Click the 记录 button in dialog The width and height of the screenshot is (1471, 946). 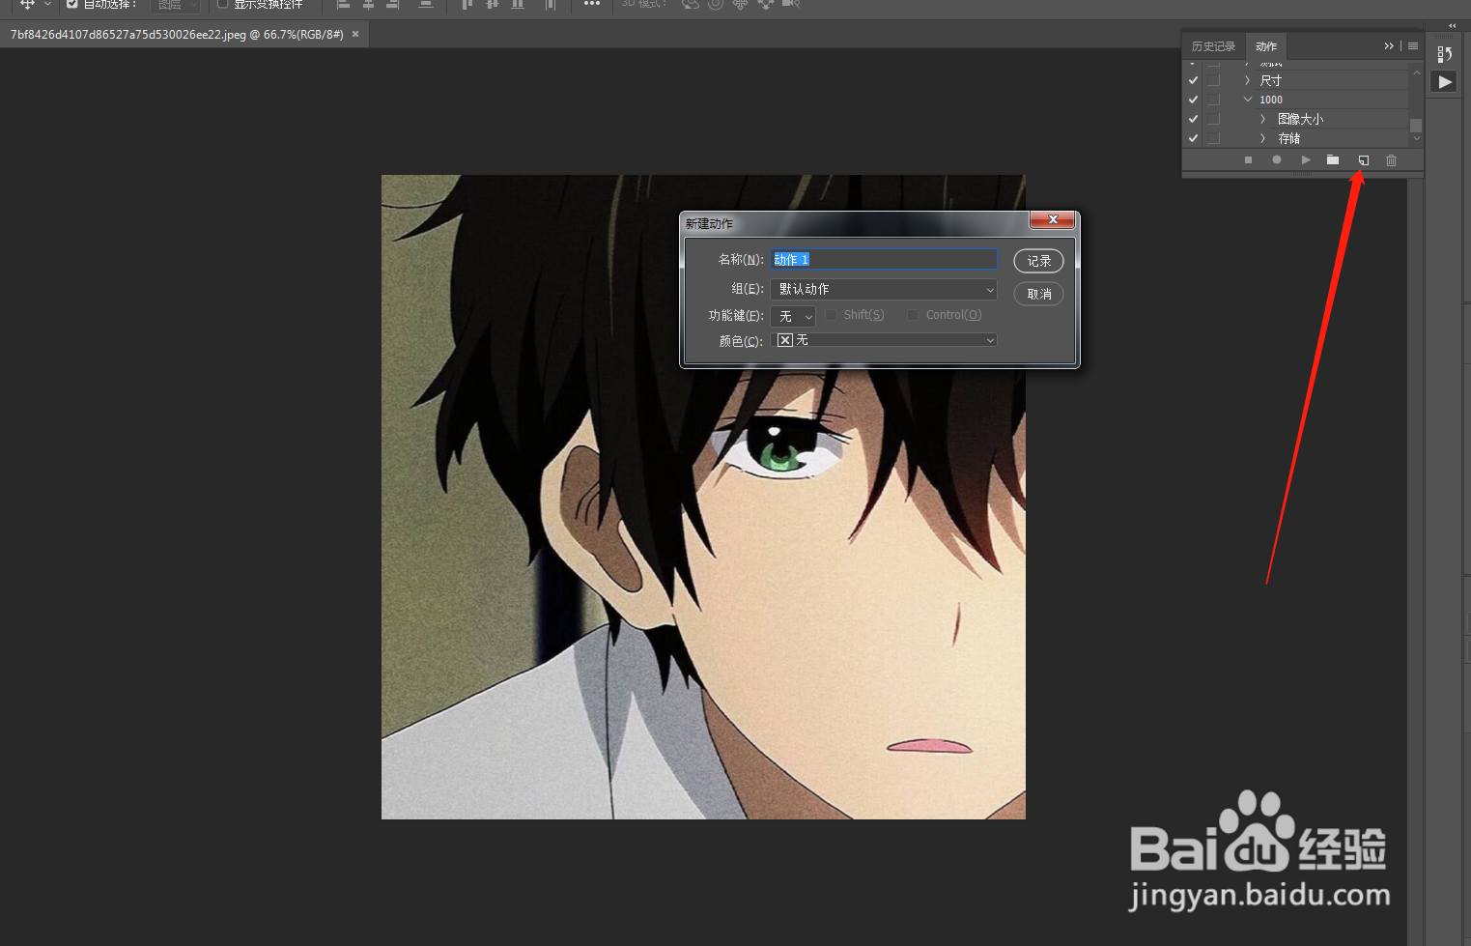(1039, 261)
